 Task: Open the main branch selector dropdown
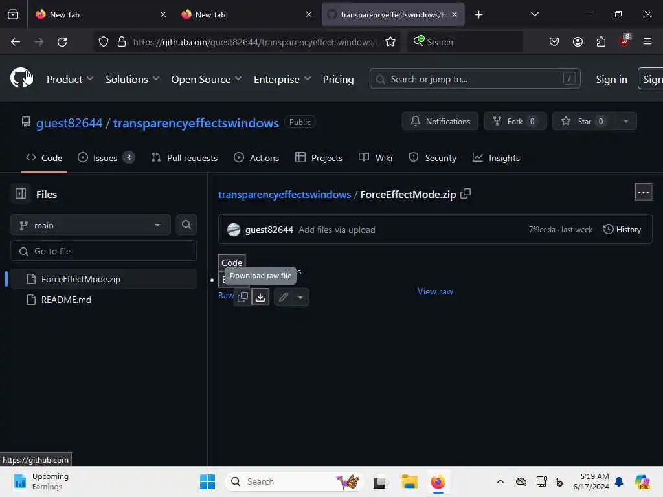click(91, 225)
